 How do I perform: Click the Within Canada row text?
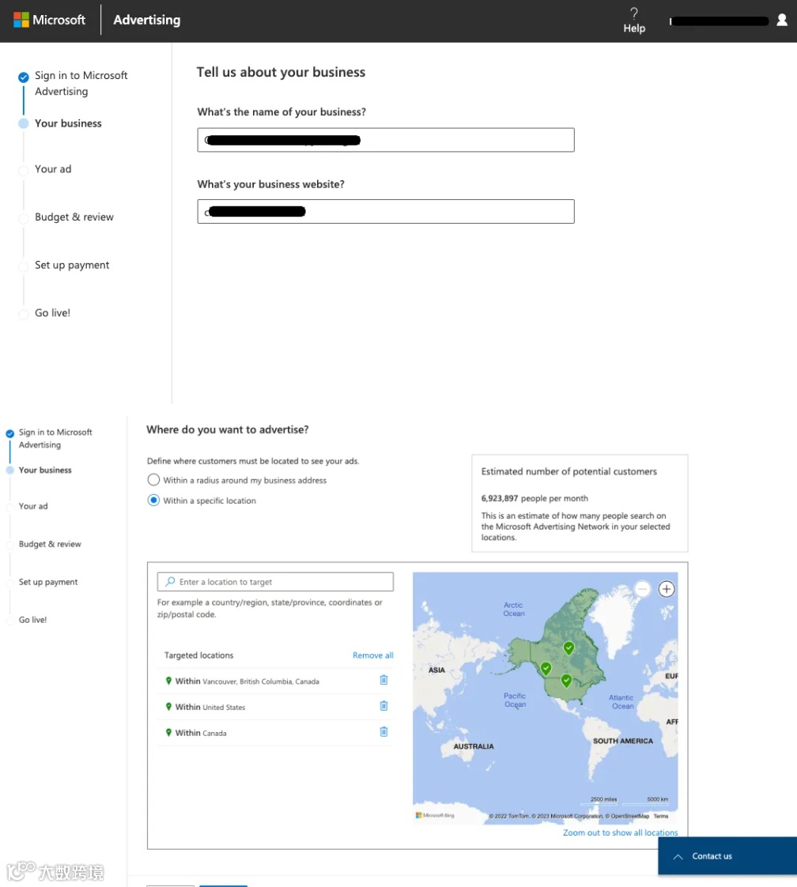[201, 733]
